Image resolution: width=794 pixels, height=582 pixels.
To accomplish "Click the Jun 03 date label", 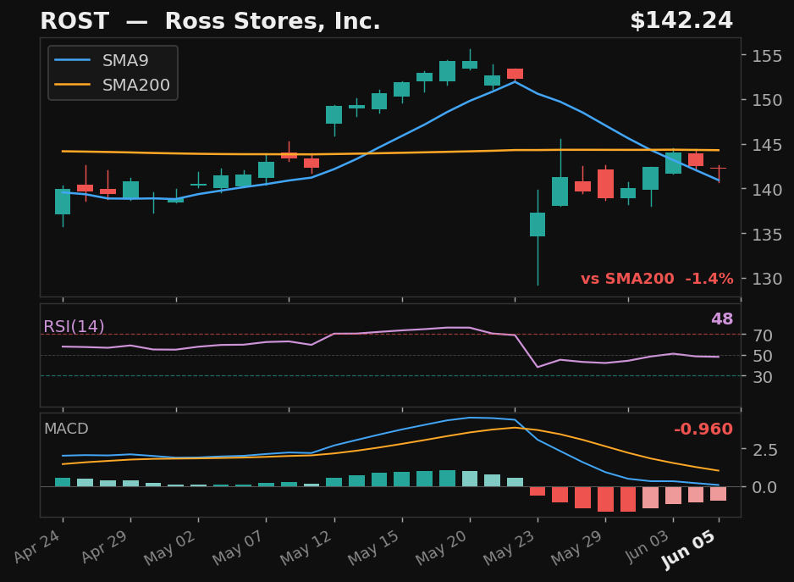I will click(648, 546).
